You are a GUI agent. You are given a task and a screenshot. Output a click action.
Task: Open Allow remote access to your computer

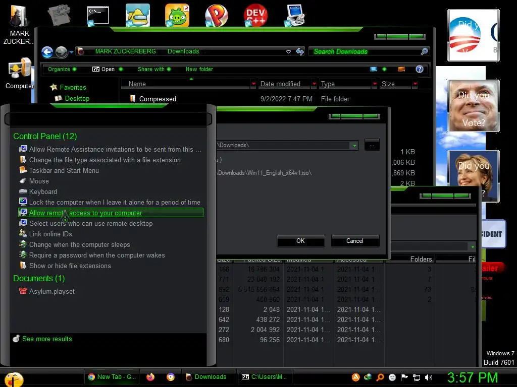pos(111,213)
